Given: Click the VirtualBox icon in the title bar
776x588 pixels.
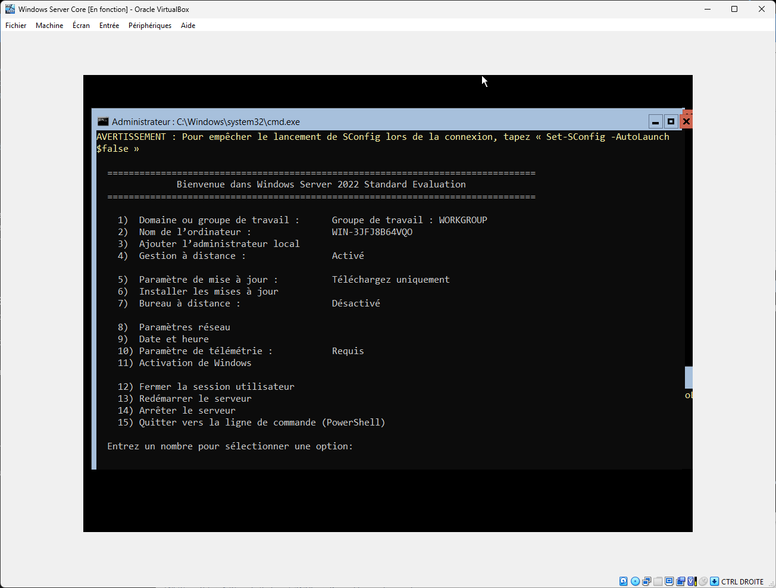Looking at the screenshot, I should tap(10, 9).
